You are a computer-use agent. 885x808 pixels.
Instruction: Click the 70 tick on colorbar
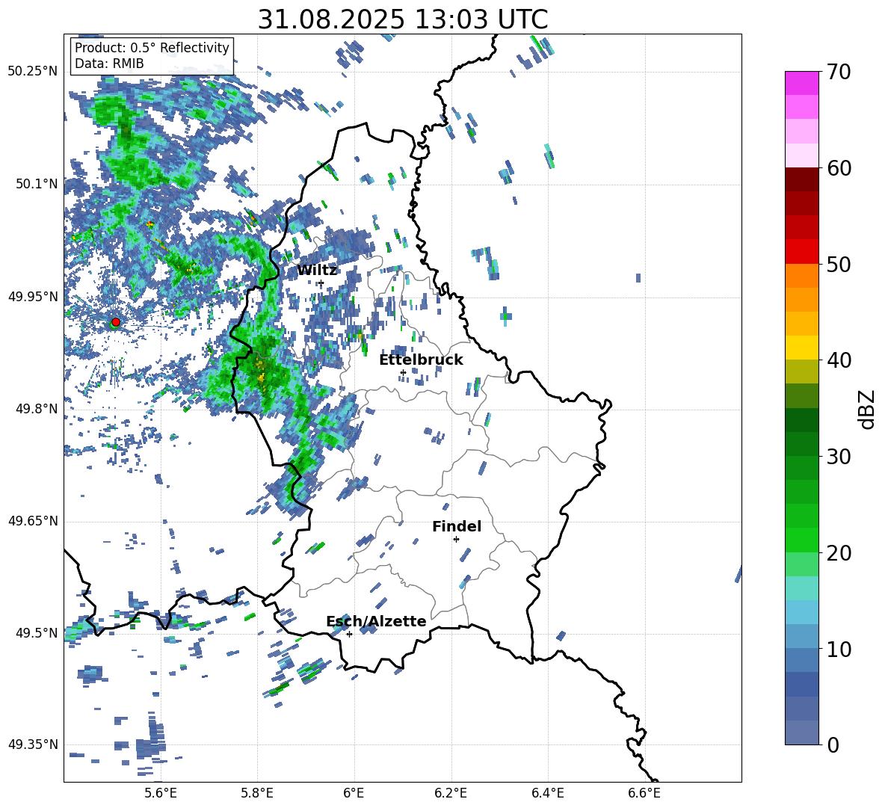click(x=838, y=72)
